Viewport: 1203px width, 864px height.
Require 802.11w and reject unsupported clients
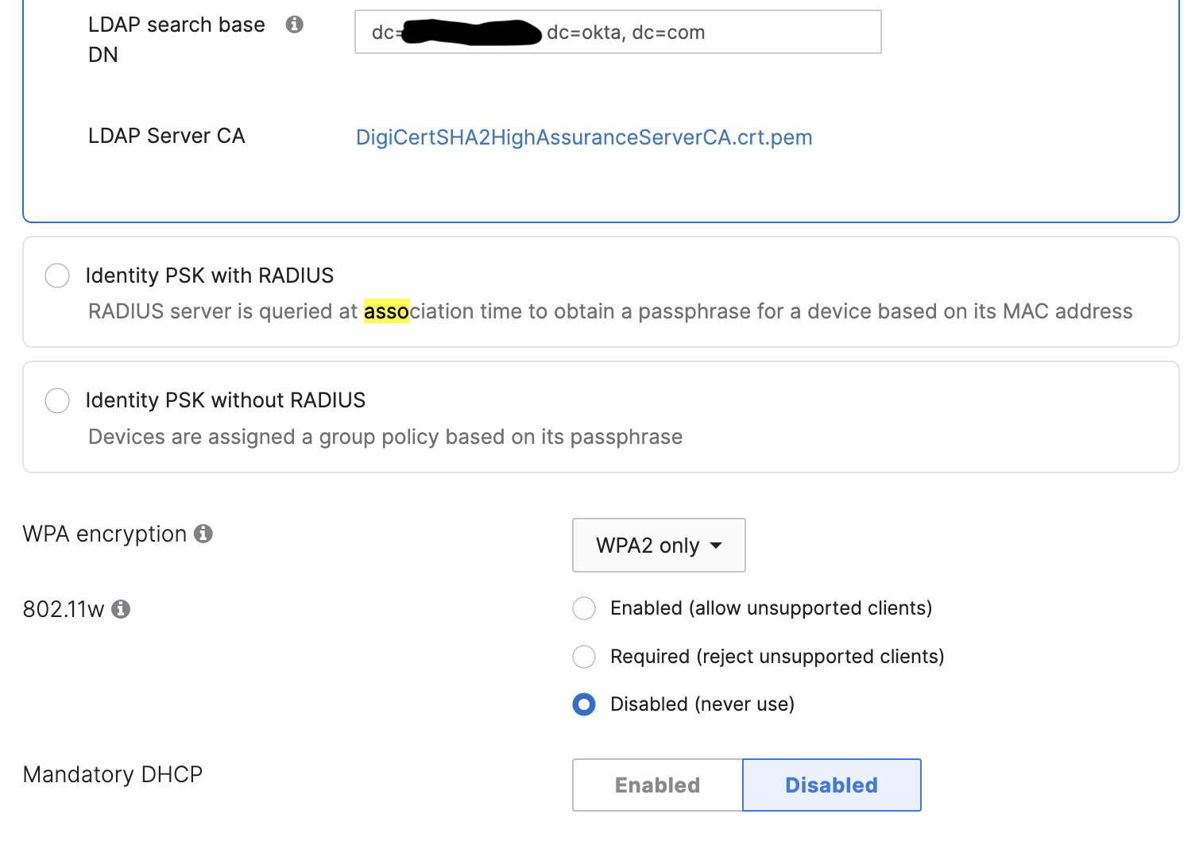coord(584,657)
